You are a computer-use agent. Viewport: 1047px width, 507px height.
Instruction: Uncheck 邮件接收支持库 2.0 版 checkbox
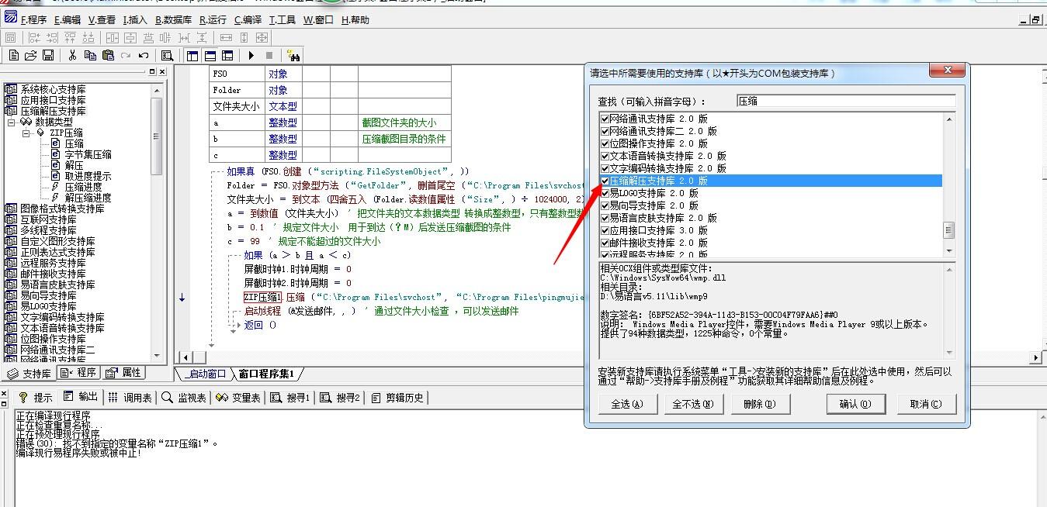point(605,243)
